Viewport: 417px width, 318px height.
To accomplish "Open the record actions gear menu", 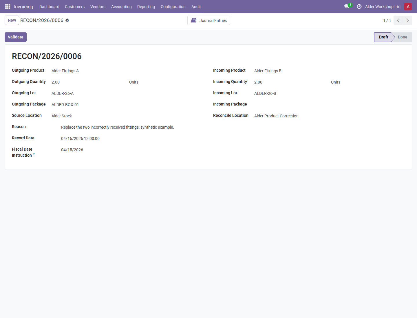I will coord(67,20).
